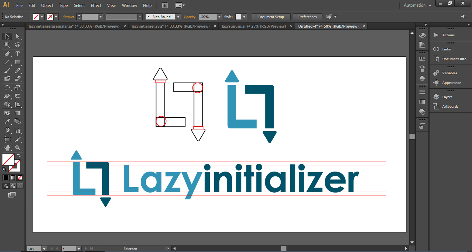Select the Line Segment tool

7,62
